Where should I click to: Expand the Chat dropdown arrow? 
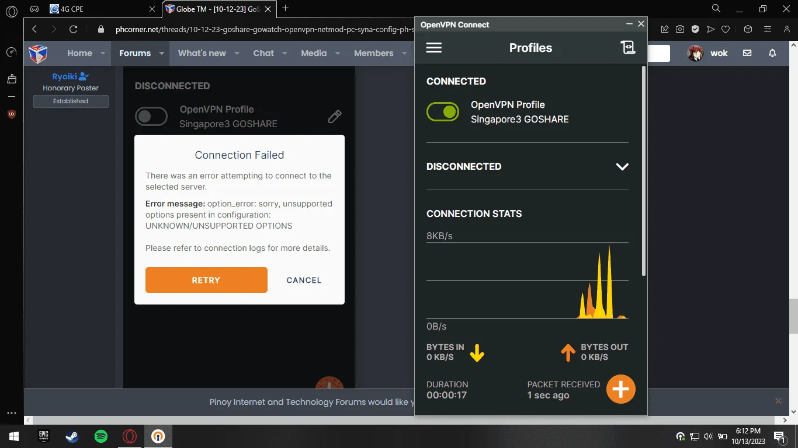click(x=284, y=53)
